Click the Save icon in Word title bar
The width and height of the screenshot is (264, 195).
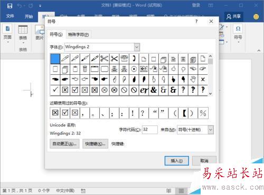pos(10,6)
